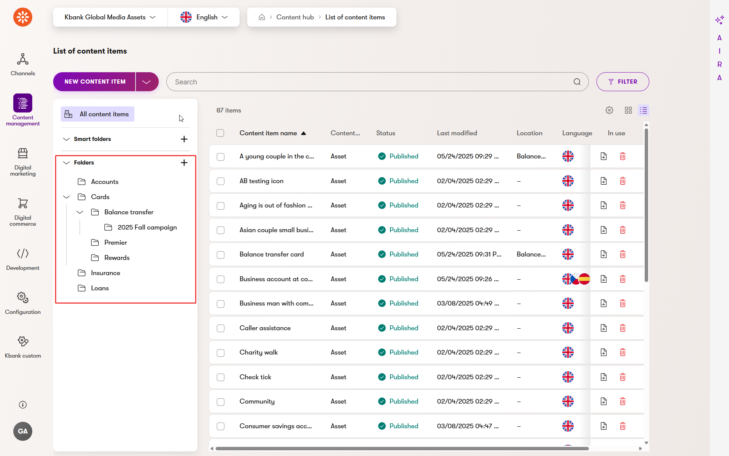729x456 pixels.
Task: Select All content items
Action: click(98, 114)
